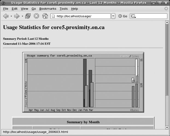This screenshot has height=136, width=170.
Task: Click the Forward navigation arrow
Action: tap(17, 16)
